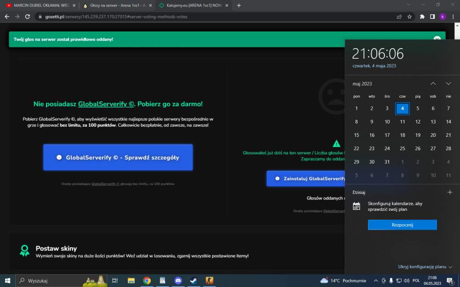Open the purple profile avatar menu
The image size is (460, 287).
[443, 17]
